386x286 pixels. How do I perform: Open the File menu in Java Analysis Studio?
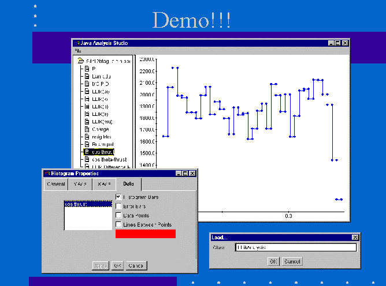tap(78, 51)
